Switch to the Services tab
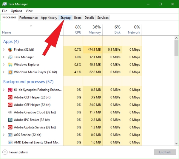Screen dimensions: 179x159 pos(103,18)
